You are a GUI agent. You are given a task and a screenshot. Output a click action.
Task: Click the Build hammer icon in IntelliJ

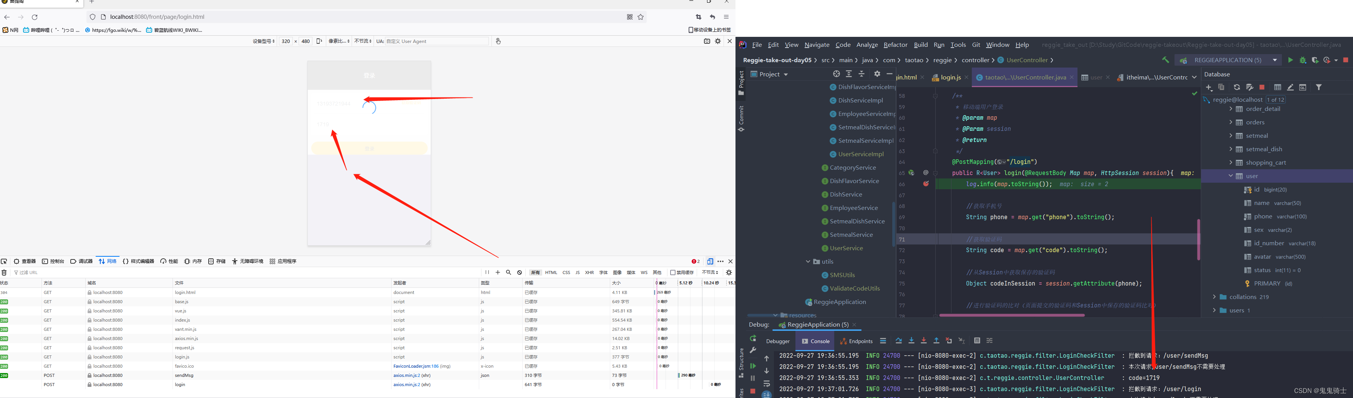pos(1165,60)
